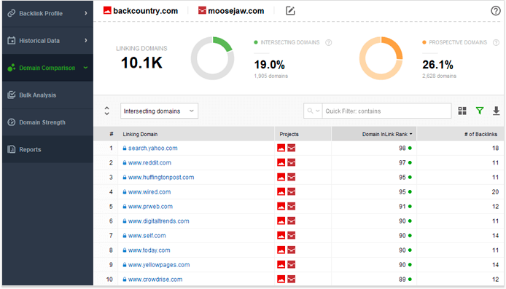
Task: Open the help question mark icon
Action: coord(495,11)
